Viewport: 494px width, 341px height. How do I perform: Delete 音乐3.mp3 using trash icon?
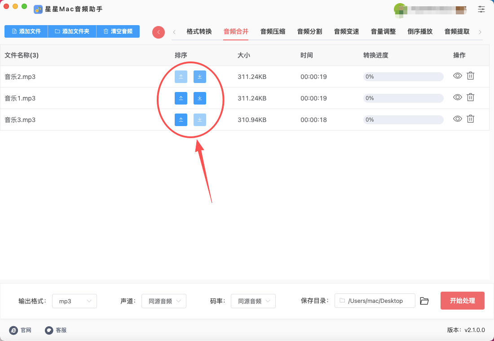click(470, 119)
